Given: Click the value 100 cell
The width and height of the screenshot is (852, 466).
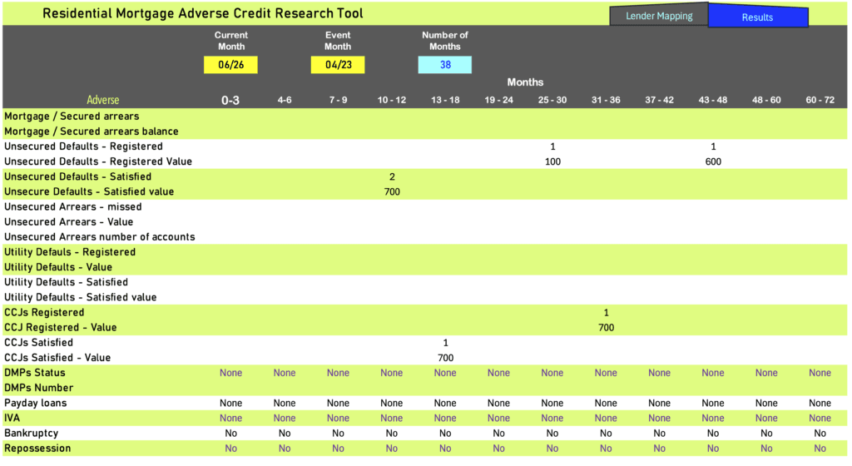Looking at the screenshot, I should coord(552,161).
